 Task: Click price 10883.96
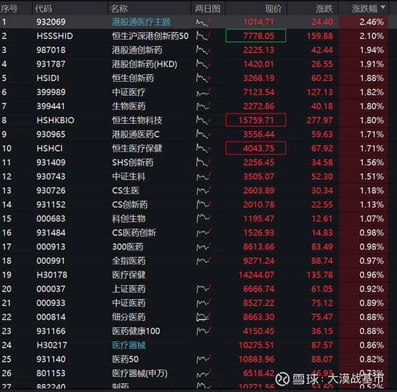256,359
